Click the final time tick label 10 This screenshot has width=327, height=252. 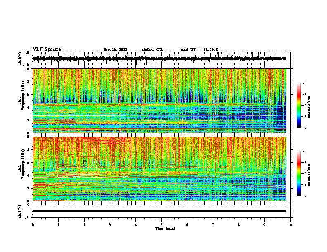pyautogui.click(x=290, y=225)
